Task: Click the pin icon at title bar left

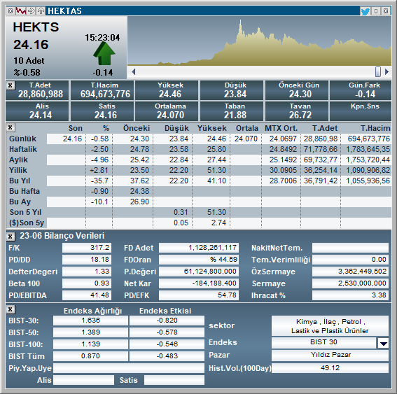Action: point(11,11)
